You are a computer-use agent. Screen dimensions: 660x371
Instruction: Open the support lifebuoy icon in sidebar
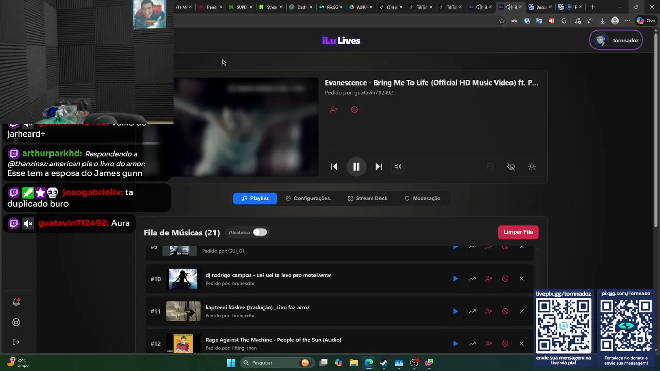pyautogui.click(x=16, y=322)
